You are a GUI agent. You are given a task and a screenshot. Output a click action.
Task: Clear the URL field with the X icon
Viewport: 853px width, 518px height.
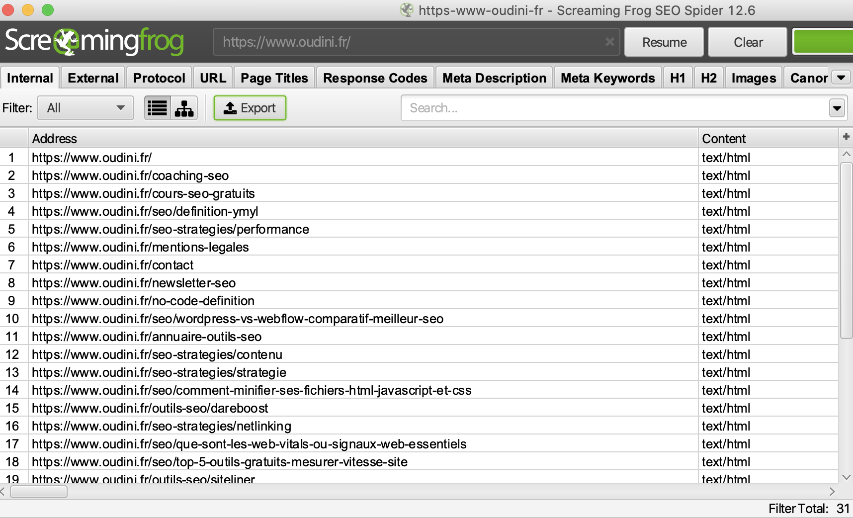609,42
